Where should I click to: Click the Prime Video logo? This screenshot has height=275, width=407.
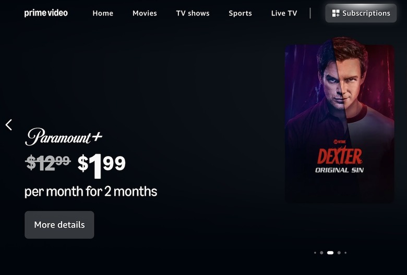tap(46, 13)
